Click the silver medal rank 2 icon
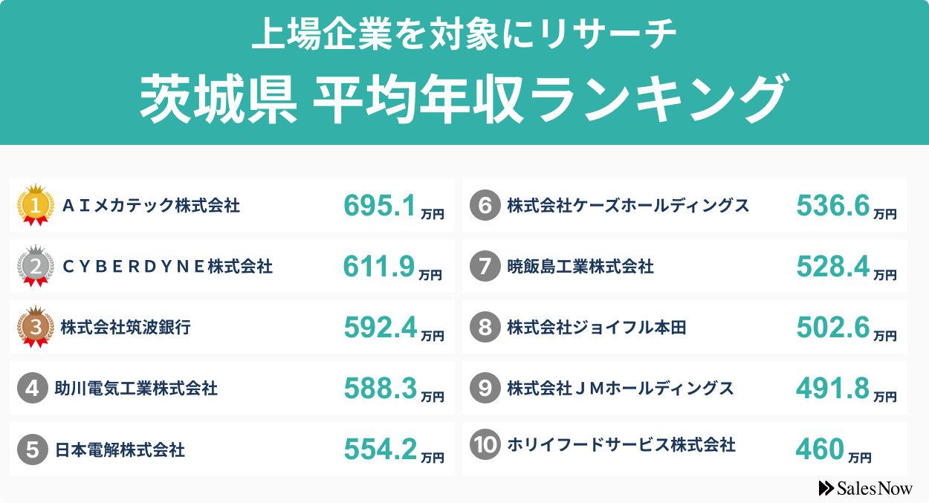This screenshot has width=929, height=503. pos(35,266)
